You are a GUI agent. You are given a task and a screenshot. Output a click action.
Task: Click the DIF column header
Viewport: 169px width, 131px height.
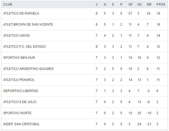tap(149, 4)
